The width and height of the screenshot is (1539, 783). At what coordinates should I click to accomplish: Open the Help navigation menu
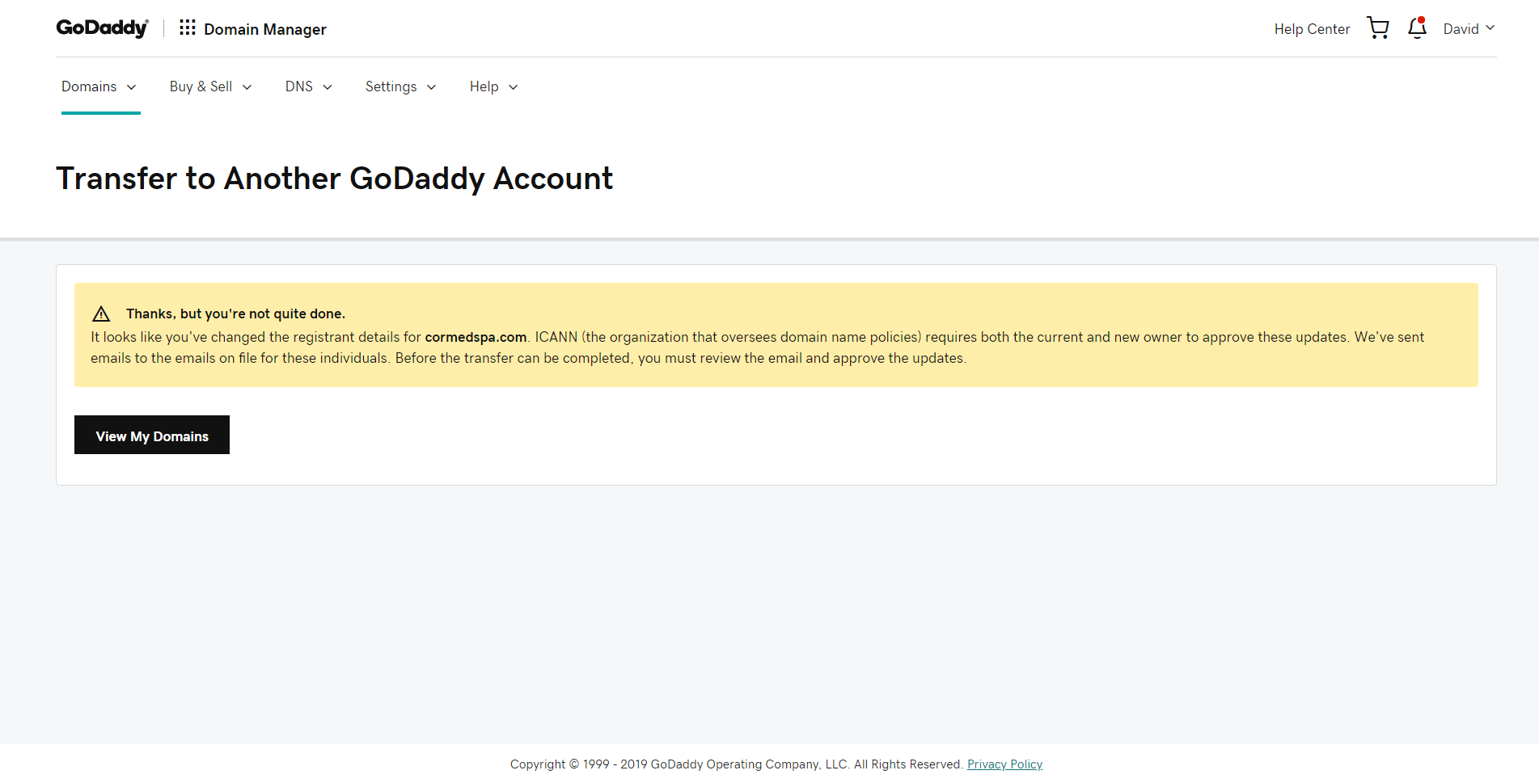494,86
